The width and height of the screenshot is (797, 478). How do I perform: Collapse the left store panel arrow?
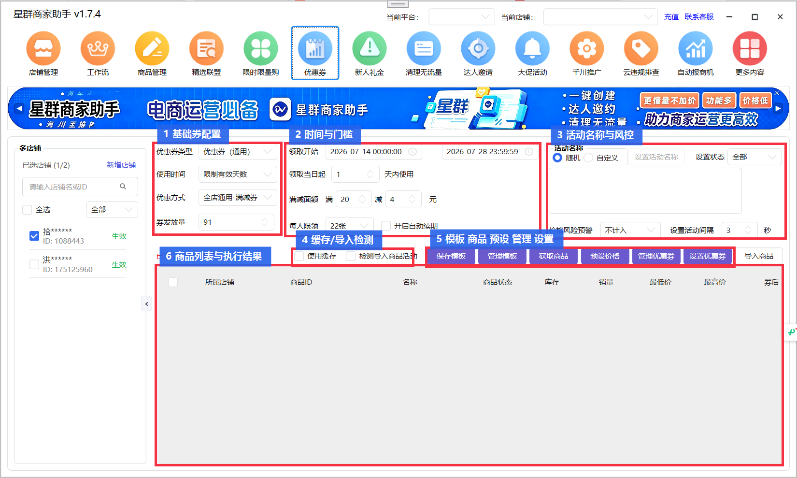147,304
